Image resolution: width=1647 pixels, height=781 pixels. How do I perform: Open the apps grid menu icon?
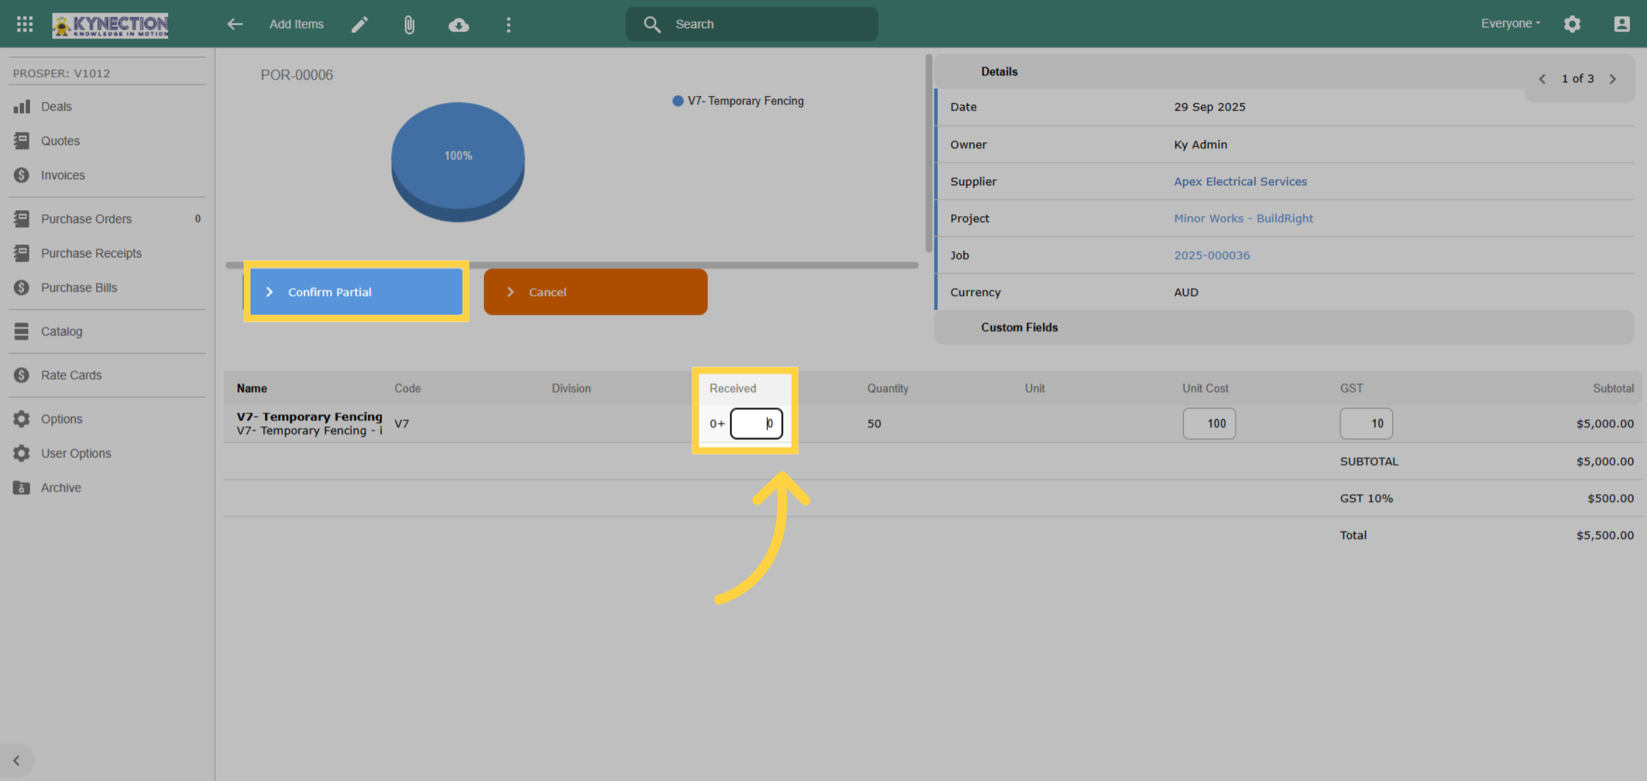(25, 24)
